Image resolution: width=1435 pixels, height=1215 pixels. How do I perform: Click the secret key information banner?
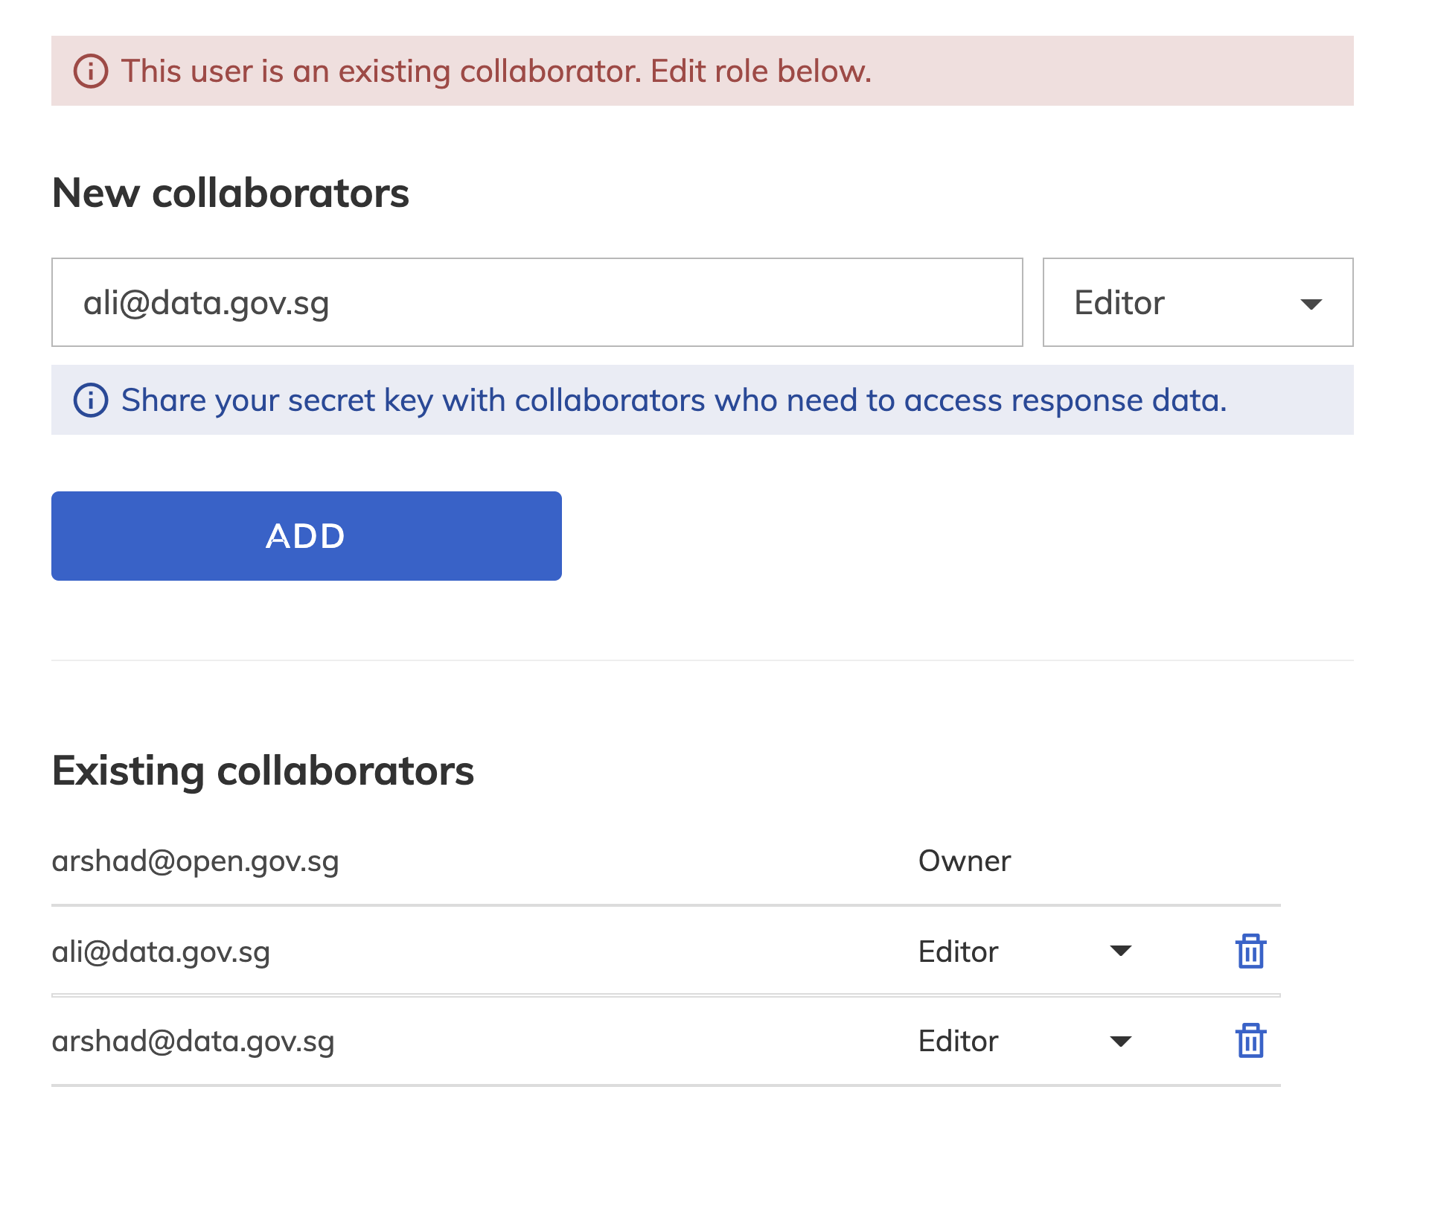point(674,400)
